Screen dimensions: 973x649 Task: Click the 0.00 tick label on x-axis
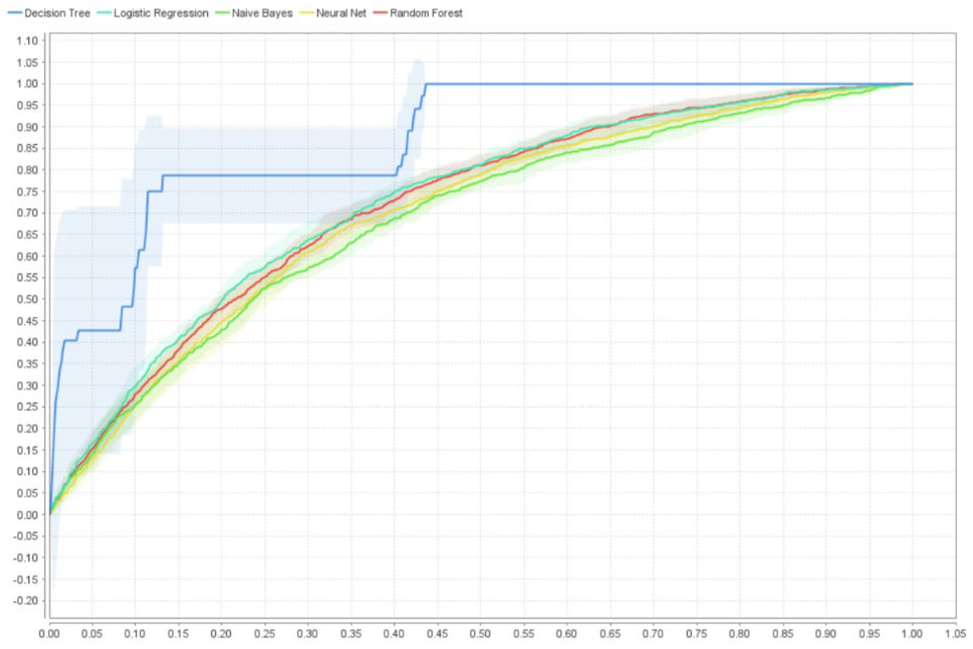pyautogui.click(x=49, y=634)
